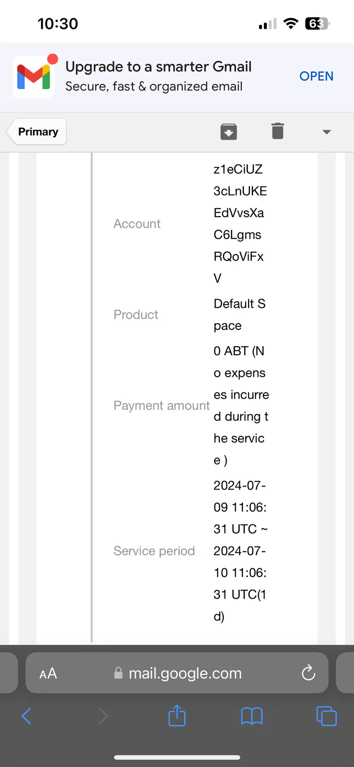The height and width of the screenshot is (767, 354).
Task: Navigate back with the Safari back arrow
Action: point(26,716)
